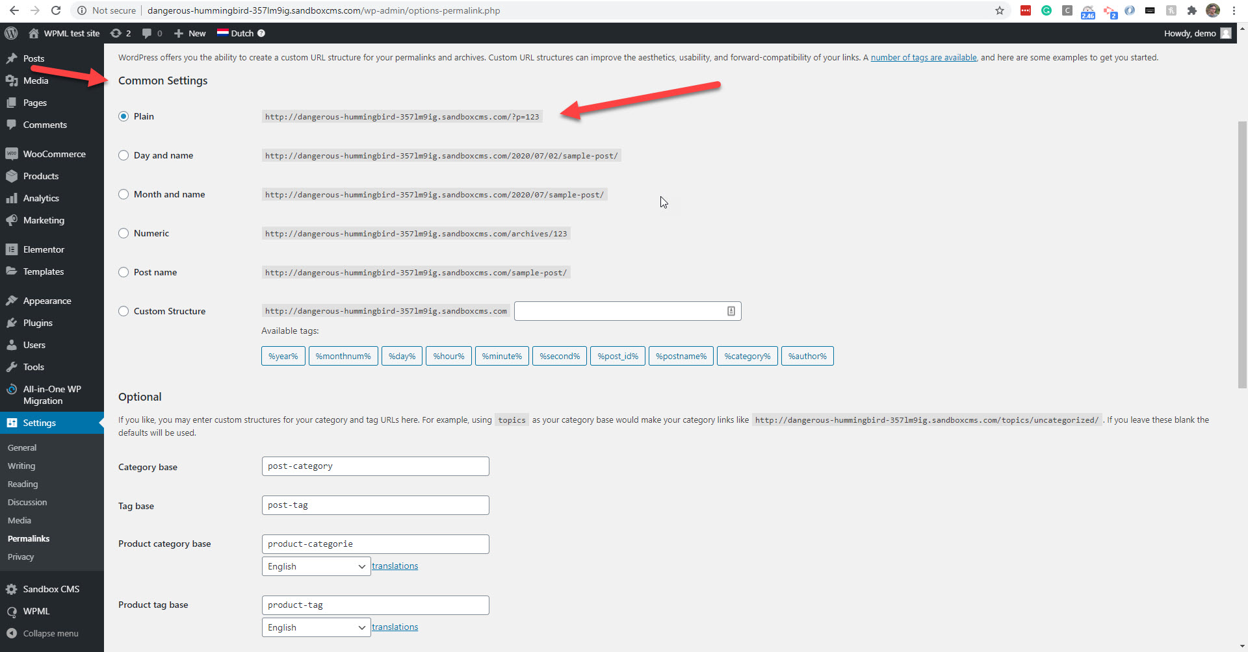Select the Day and name radio button
The height and width of the screenshot is (652, 1248).
(x=123, y=155)
